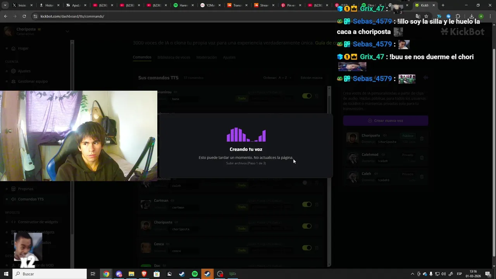Close the KickBot browser tab
496x279 pixels.
434,5
